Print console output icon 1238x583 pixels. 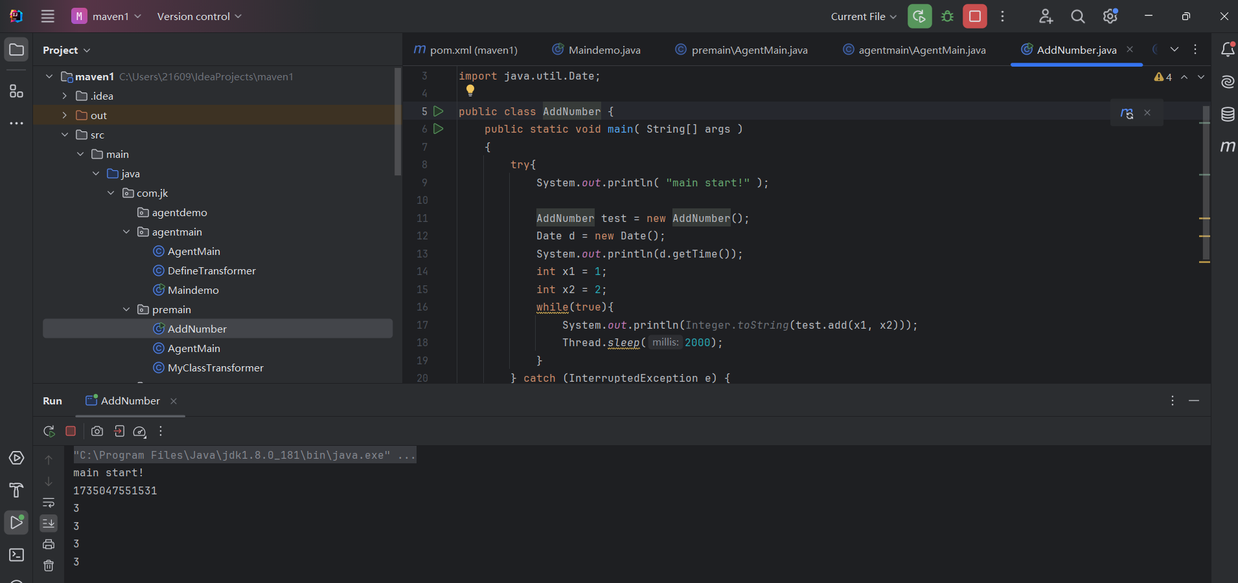[x=49, y=544]
